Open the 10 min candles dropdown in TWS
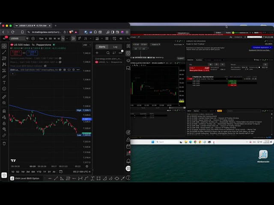274x205 pixels. click(x=158, y=63)
